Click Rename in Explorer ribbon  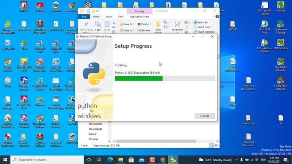(x=144, y=30)
